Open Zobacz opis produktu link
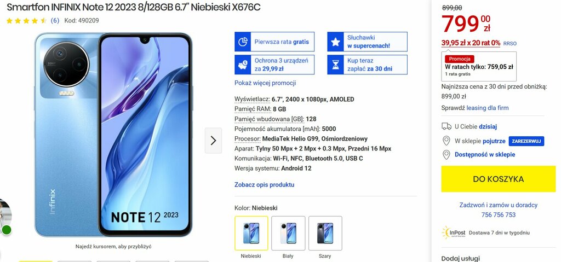Image resolution: width=561 pixels, height=262 pixels. click(x=265, y=185)
